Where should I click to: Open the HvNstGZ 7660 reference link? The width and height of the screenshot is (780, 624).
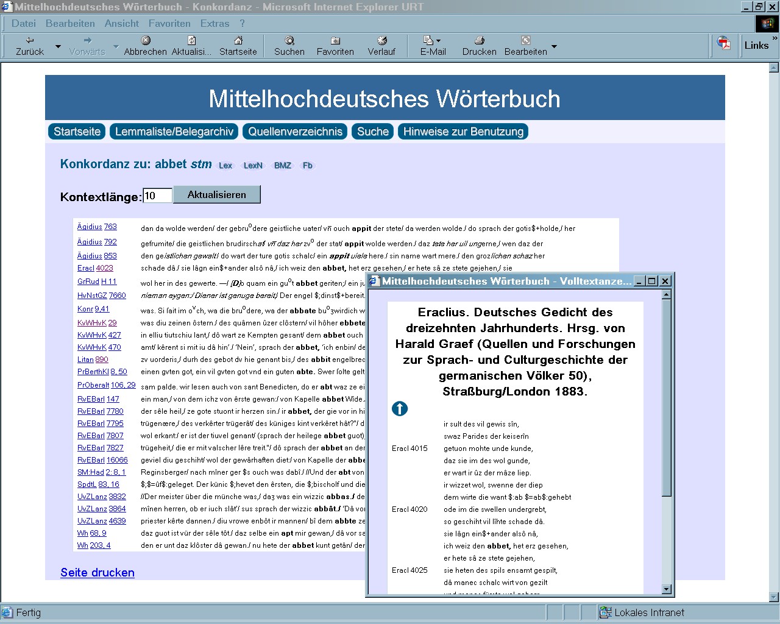101,296
